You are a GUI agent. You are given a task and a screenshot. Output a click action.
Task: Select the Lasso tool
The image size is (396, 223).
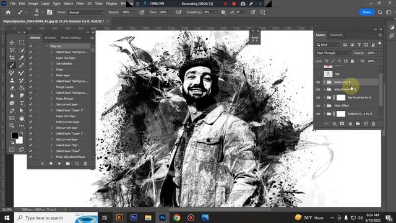(x=12, y=50)
